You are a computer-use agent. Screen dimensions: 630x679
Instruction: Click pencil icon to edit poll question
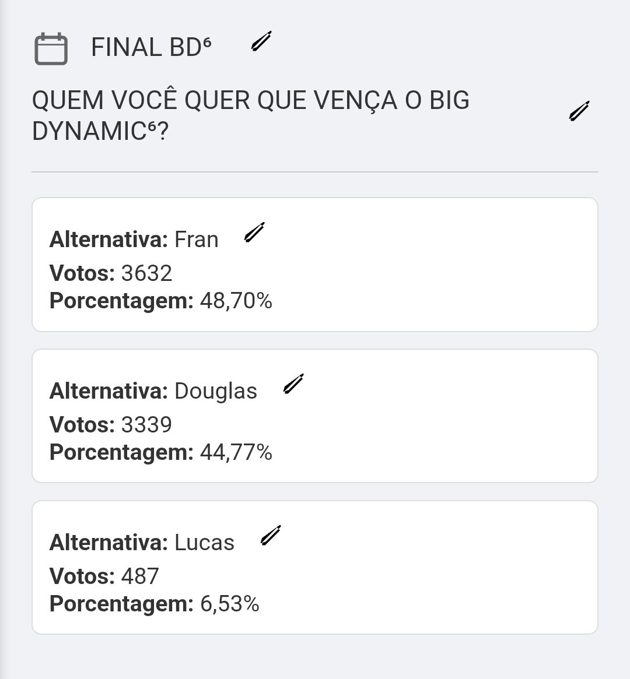579,111
